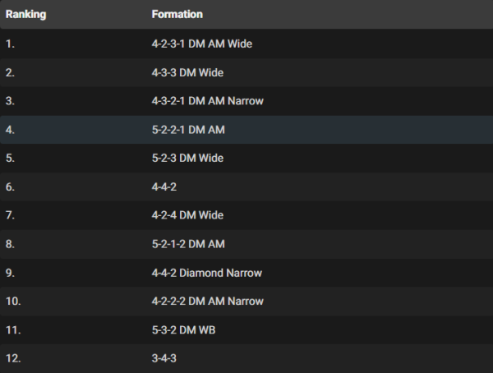Pick the 4-4-2 formation entry
The width and height of the screenshot is (493, 373).
click(164, 186)
